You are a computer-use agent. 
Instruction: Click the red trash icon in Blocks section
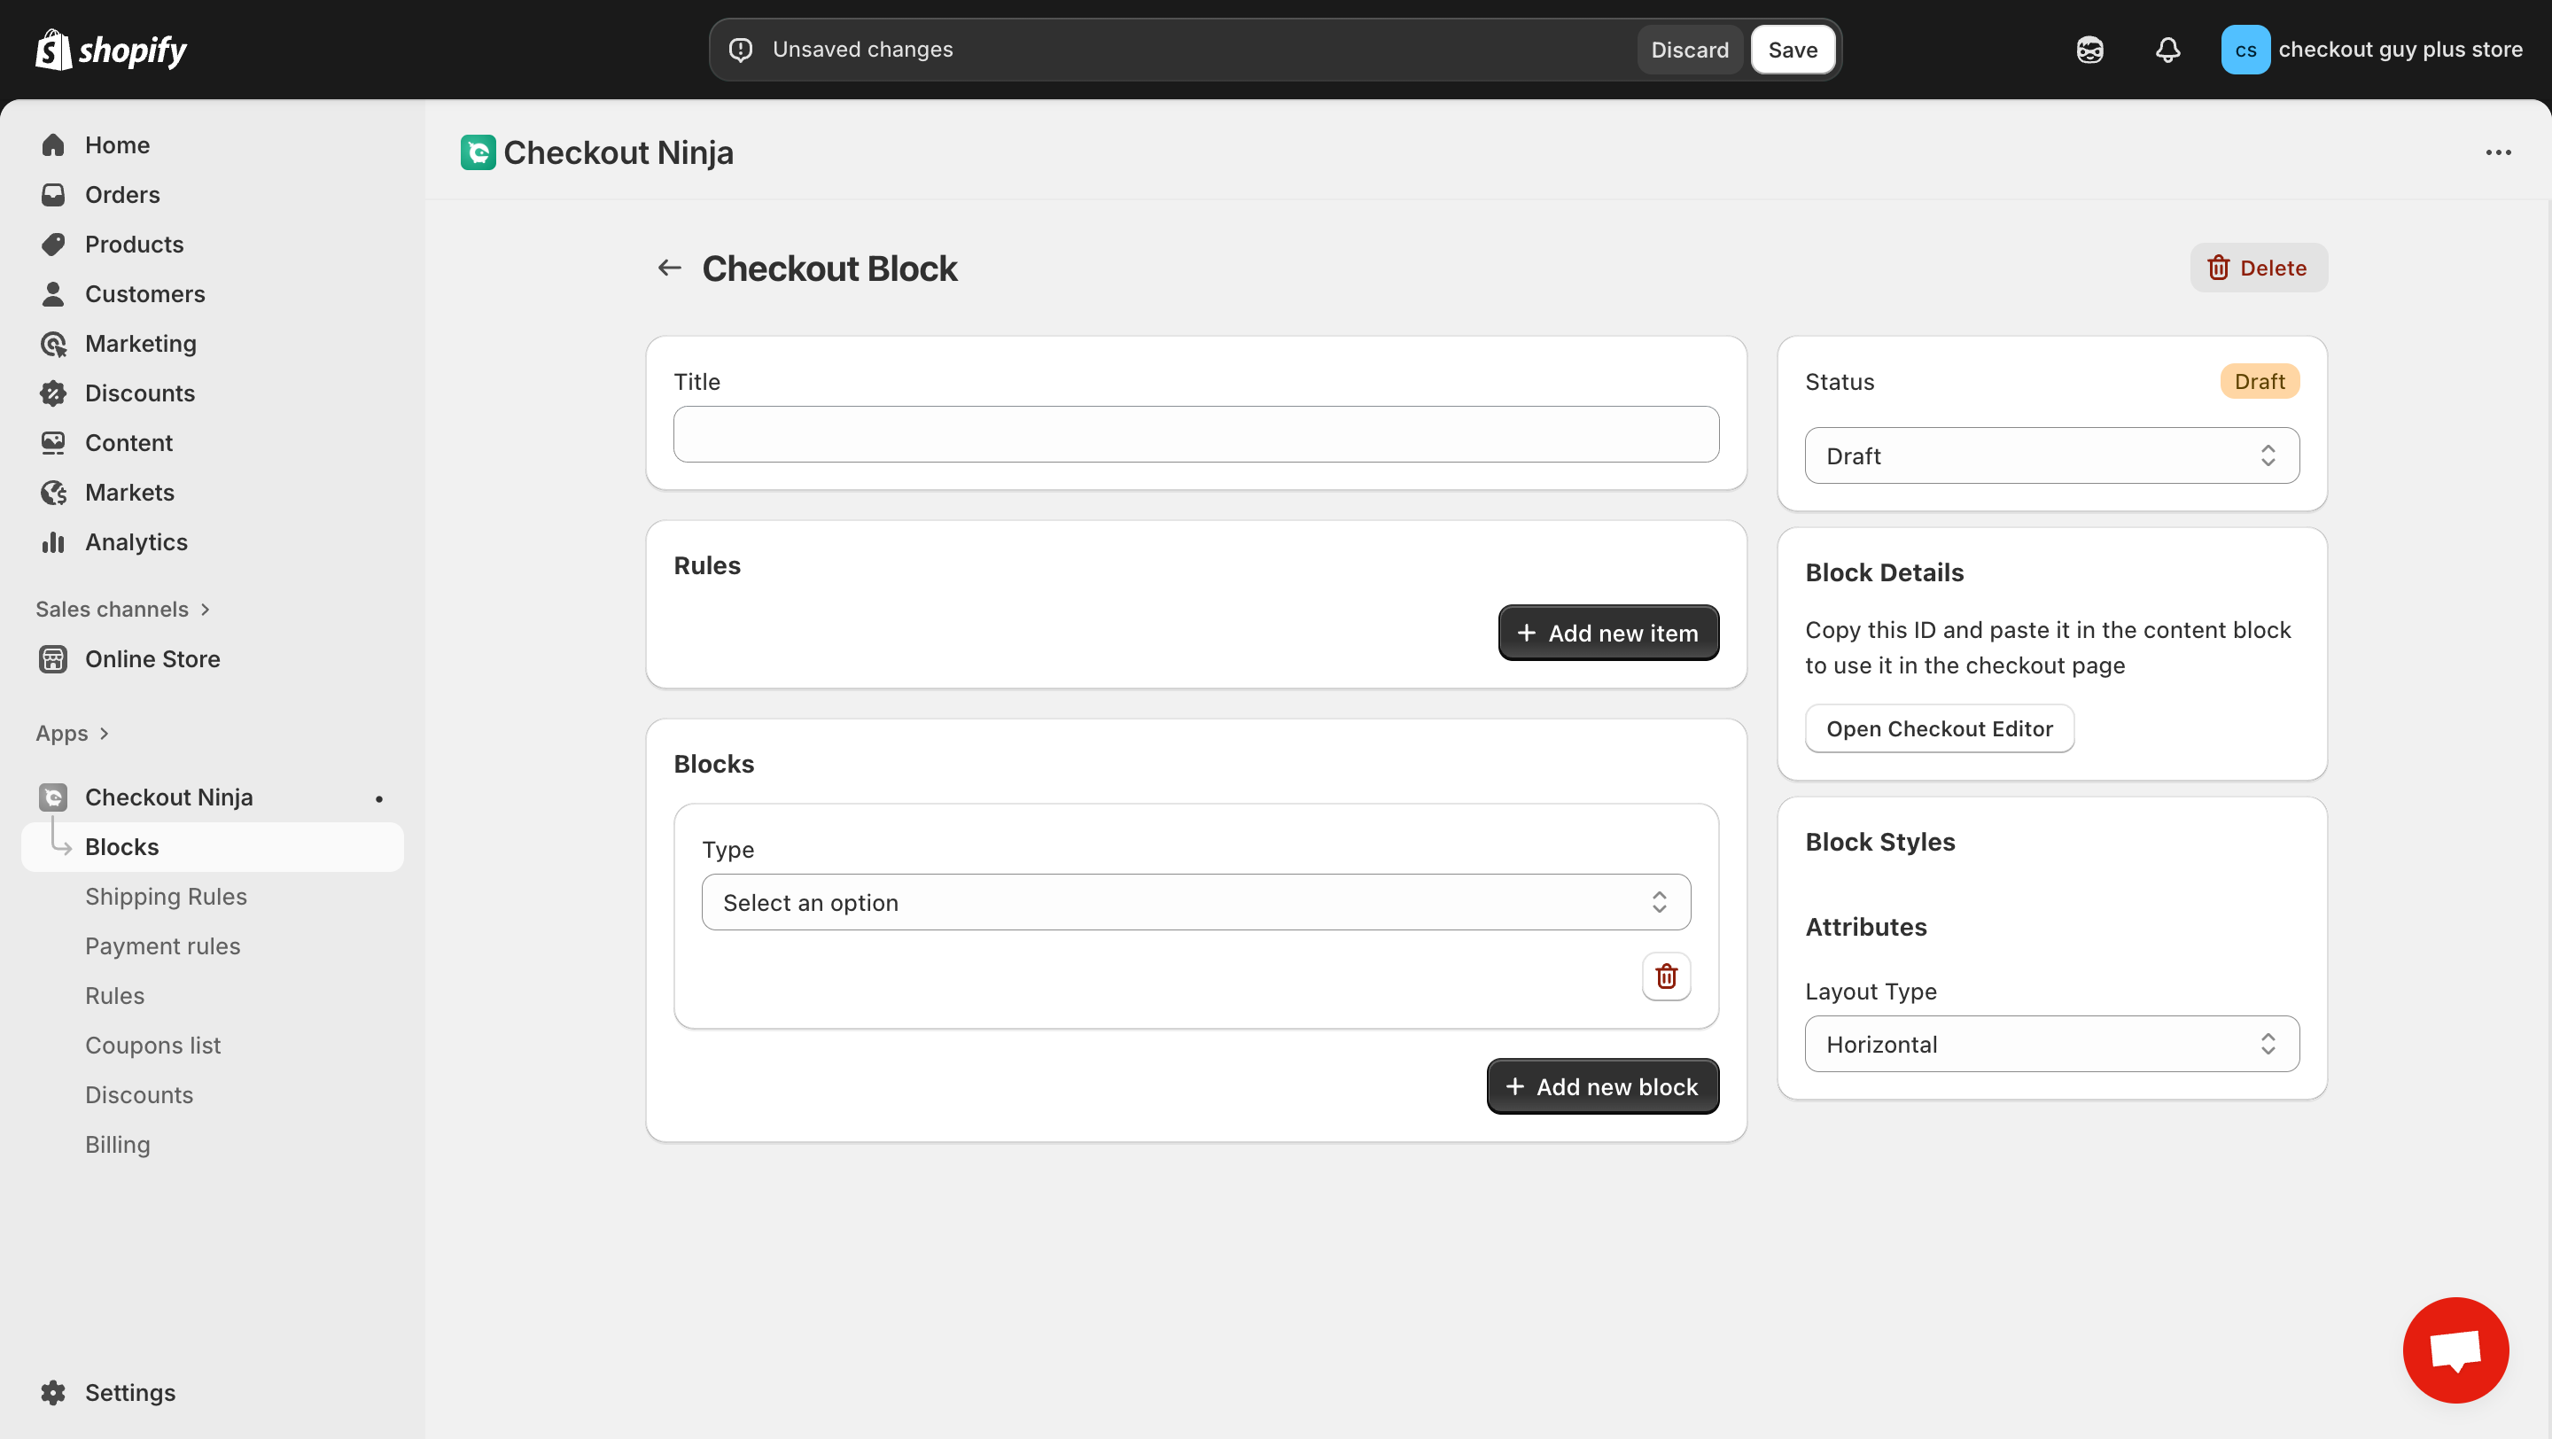1665,976
